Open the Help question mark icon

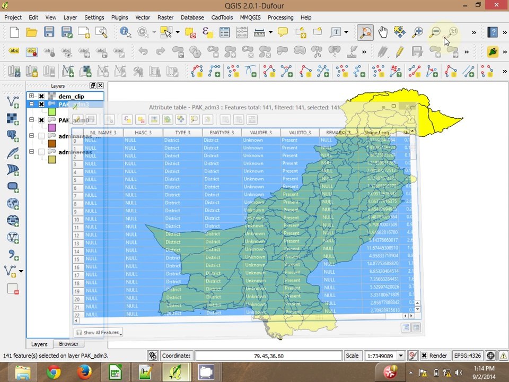493,32
